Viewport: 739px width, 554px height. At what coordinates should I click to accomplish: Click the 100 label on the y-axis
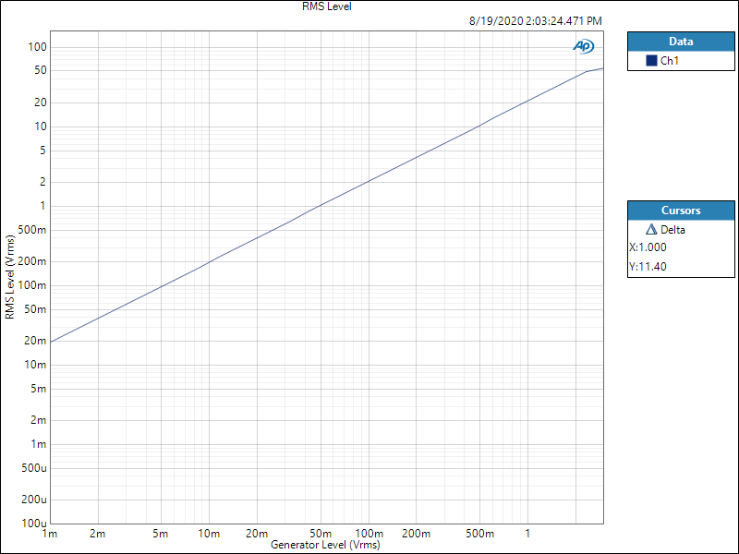point(37,47)
